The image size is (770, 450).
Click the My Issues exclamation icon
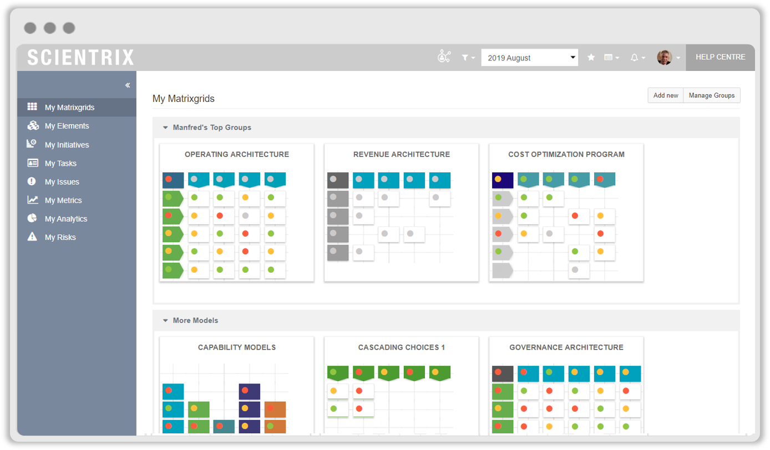click(33, 182)
